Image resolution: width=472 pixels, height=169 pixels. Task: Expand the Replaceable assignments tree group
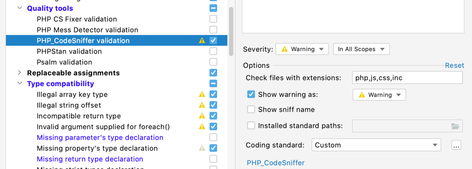(20, 73)
